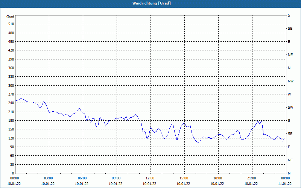Screen dimensions: 301x188
Task: Click the 00:00 label above 11.01.22
Action: pos(286,178)
